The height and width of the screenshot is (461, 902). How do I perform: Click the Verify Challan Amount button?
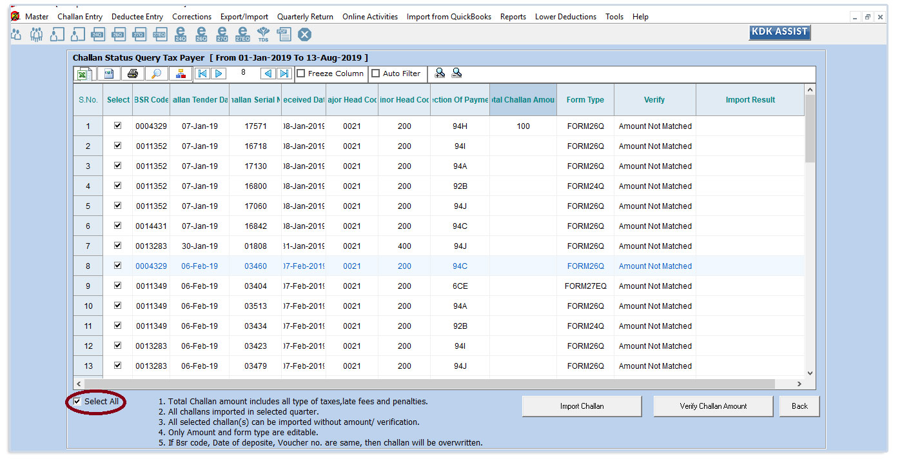click(x=713, y=406)
